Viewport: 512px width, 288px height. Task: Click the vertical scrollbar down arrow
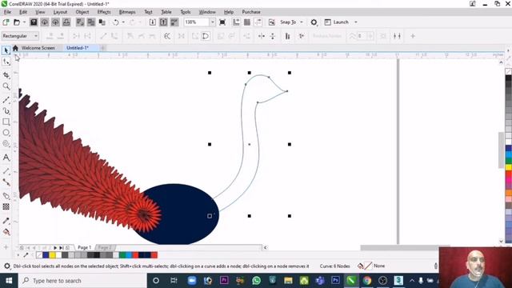pos(502,242)
